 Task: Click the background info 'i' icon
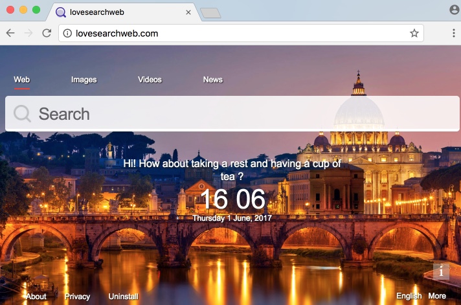pyautogui.click(x=441, y=271)
